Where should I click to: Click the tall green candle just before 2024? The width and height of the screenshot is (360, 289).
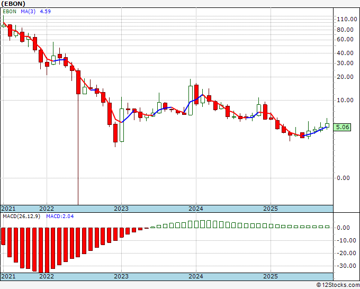(191, 101)
